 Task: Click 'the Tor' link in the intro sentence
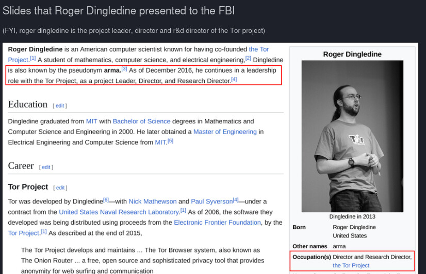click(x=259, y=49)
